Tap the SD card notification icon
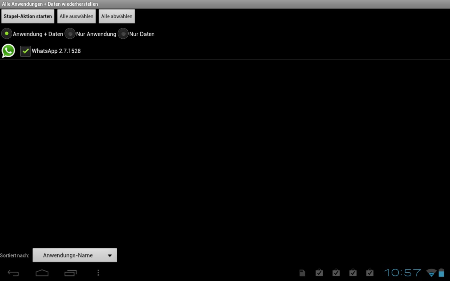This screenshot has height=281, width=450. [x=302, y=273]
